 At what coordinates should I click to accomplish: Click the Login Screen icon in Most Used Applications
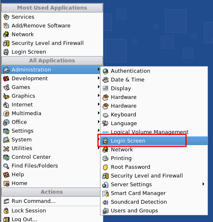[6, 52]
